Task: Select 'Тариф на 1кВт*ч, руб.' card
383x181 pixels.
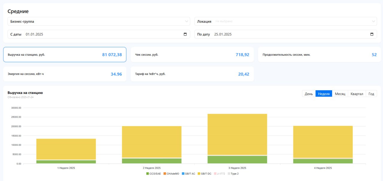Action: [x=192, y=74]
